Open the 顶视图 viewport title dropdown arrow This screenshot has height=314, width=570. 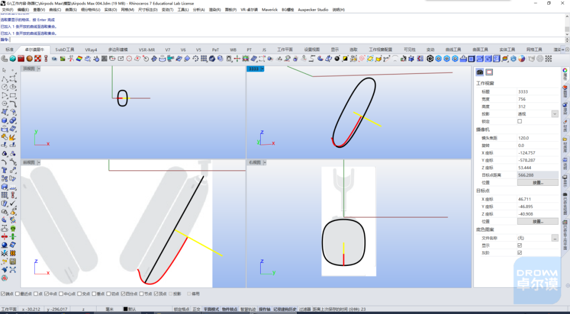pyautogui.click(x=39, y=69)
